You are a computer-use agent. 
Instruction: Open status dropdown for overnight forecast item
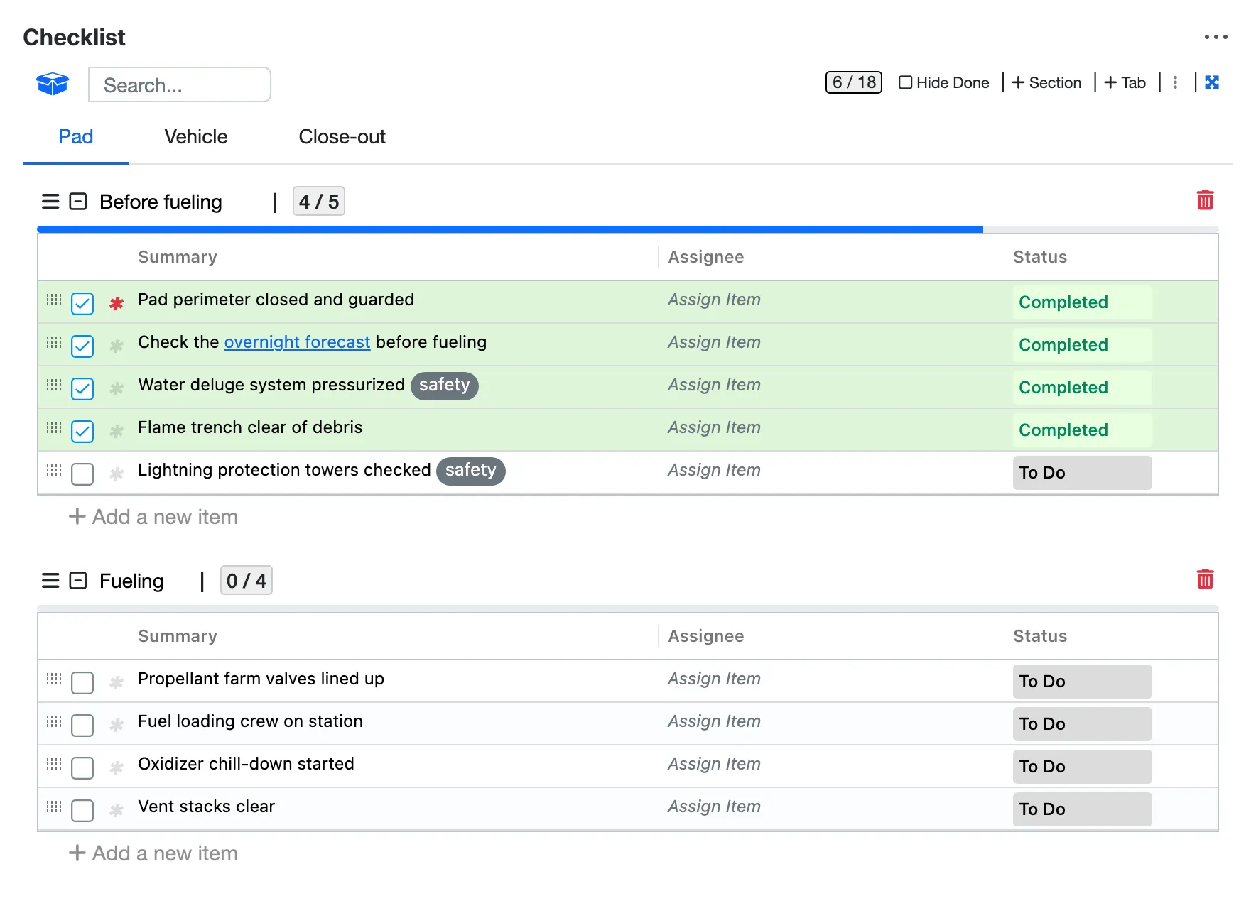click(x=1082, y=345)
